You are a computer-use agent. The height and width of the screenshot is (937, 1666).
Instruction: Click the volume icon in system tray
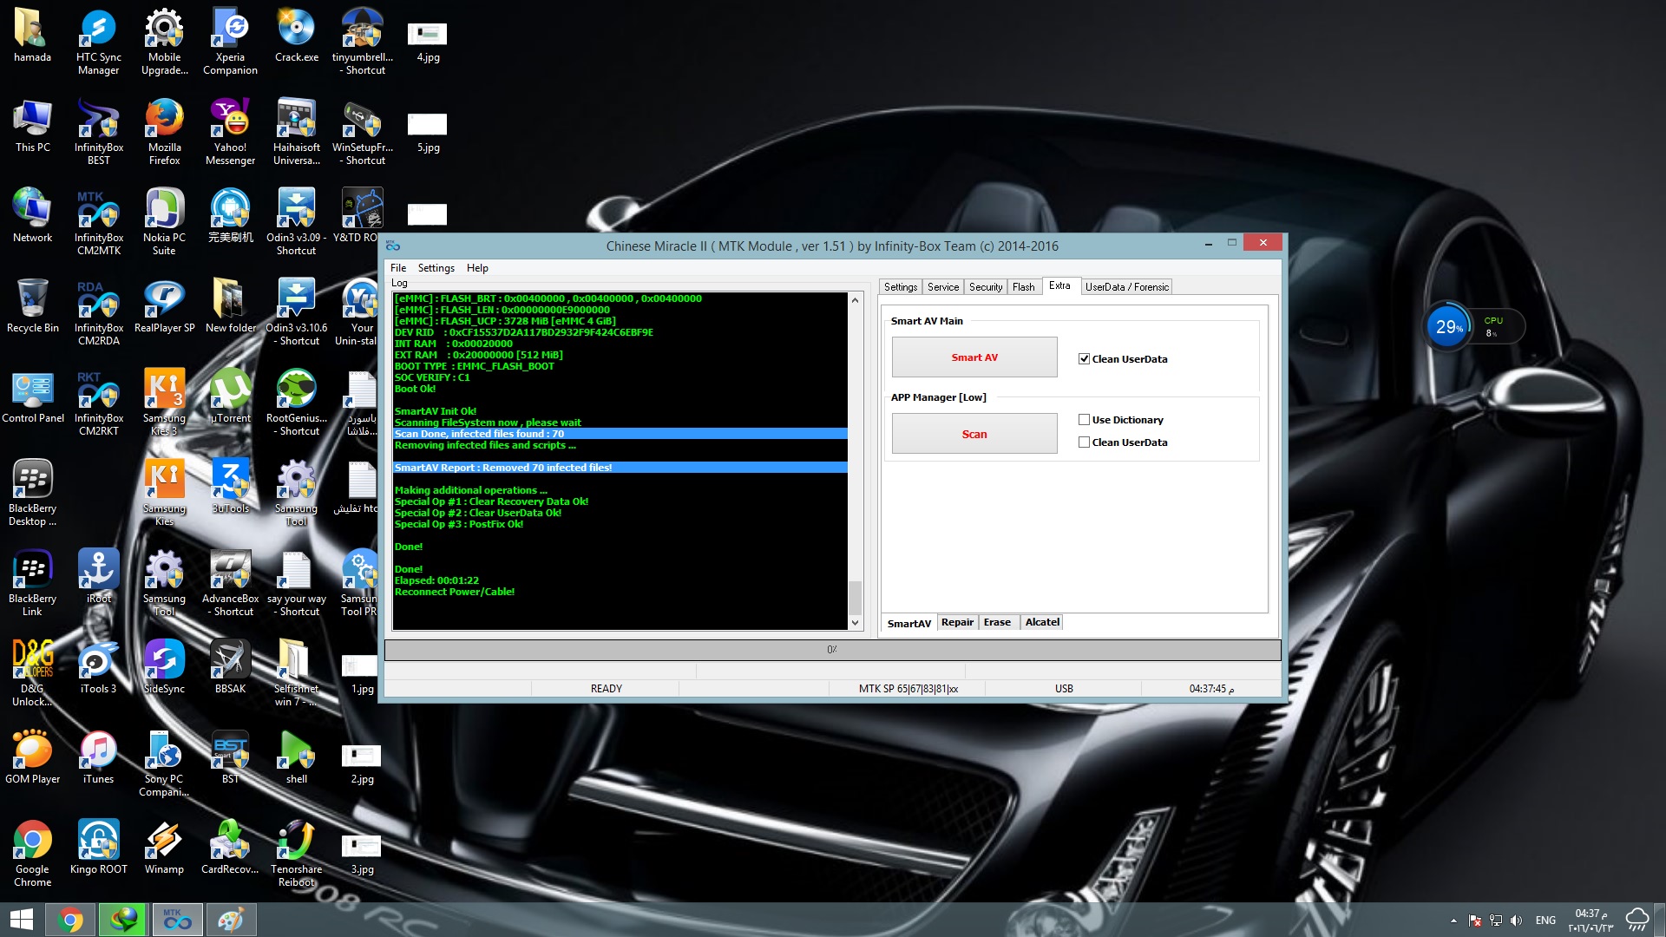tap(1516, 921)
